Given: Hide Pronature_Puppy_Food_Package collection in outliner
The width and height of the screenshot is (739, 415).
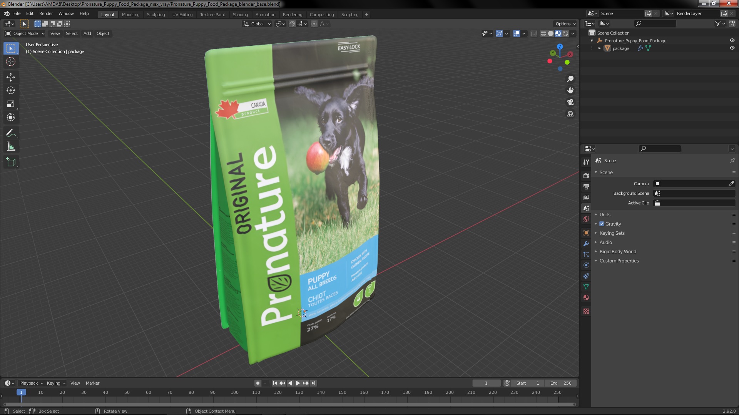Looking at the screenshot, I should [x=732, y=40].
